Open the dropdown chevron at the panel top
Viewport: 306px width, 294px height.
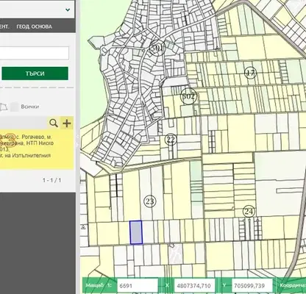coord(68,10)
